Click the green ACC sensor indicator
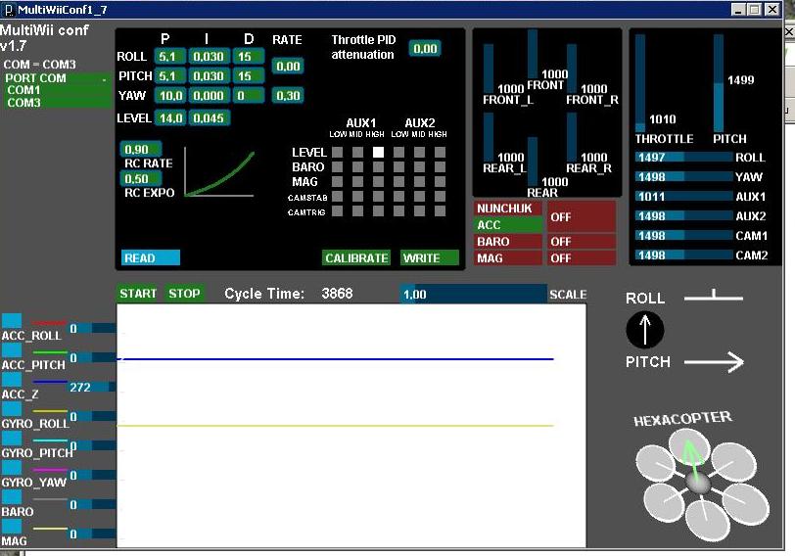Viewport: 795px width, 556px height. [508, 225]
